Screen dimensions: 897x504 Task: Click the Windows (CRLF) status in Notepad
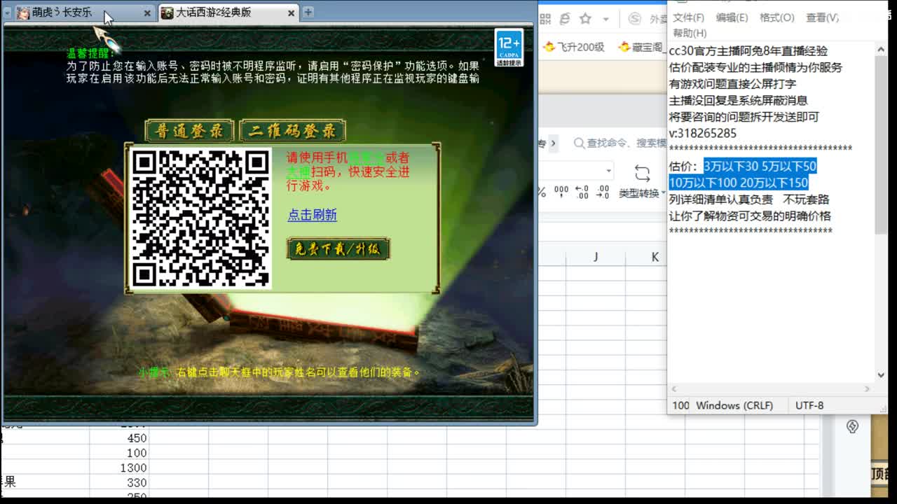point(734,405)
